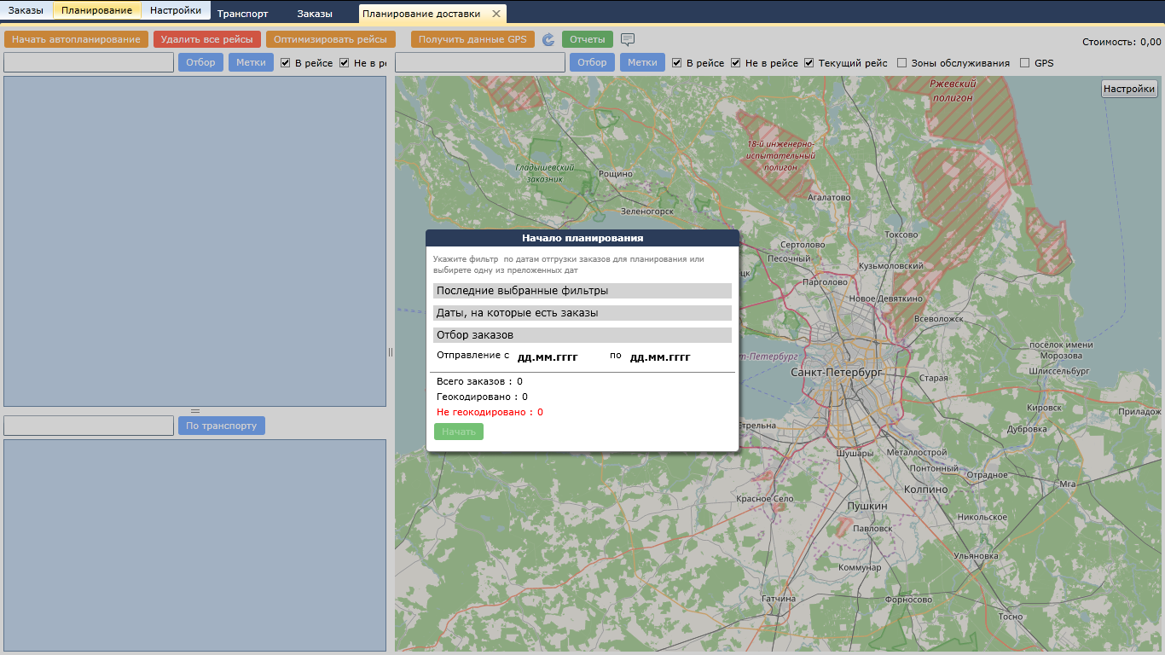This screenshot has height=655, width=1165.
Task: Close the Планирование доставки tab
Action: click(497, 14)
